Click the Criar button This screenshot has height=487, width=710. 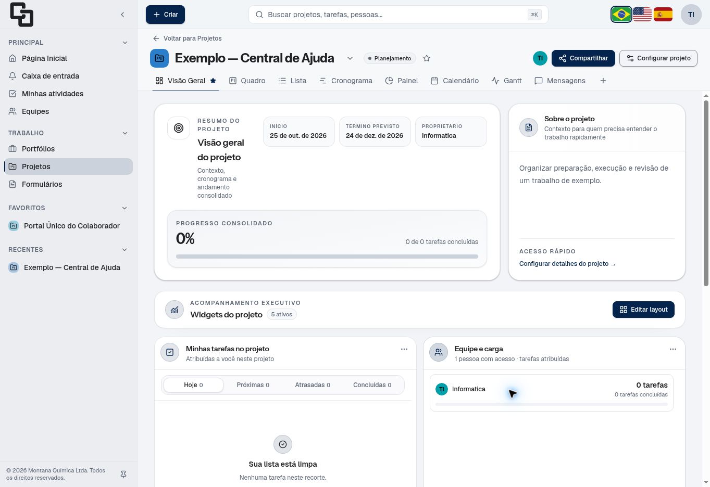coord(165,15)
